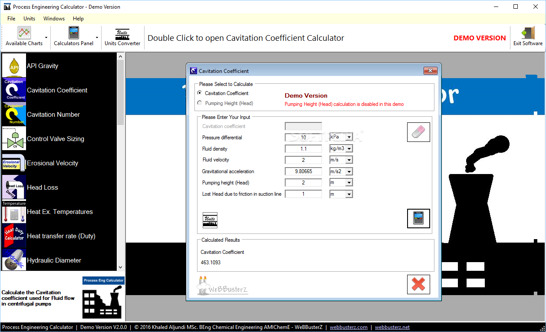Click the Gravitational acceleration input field
This screenshot has width=546, height=332.
pos(303,171)
